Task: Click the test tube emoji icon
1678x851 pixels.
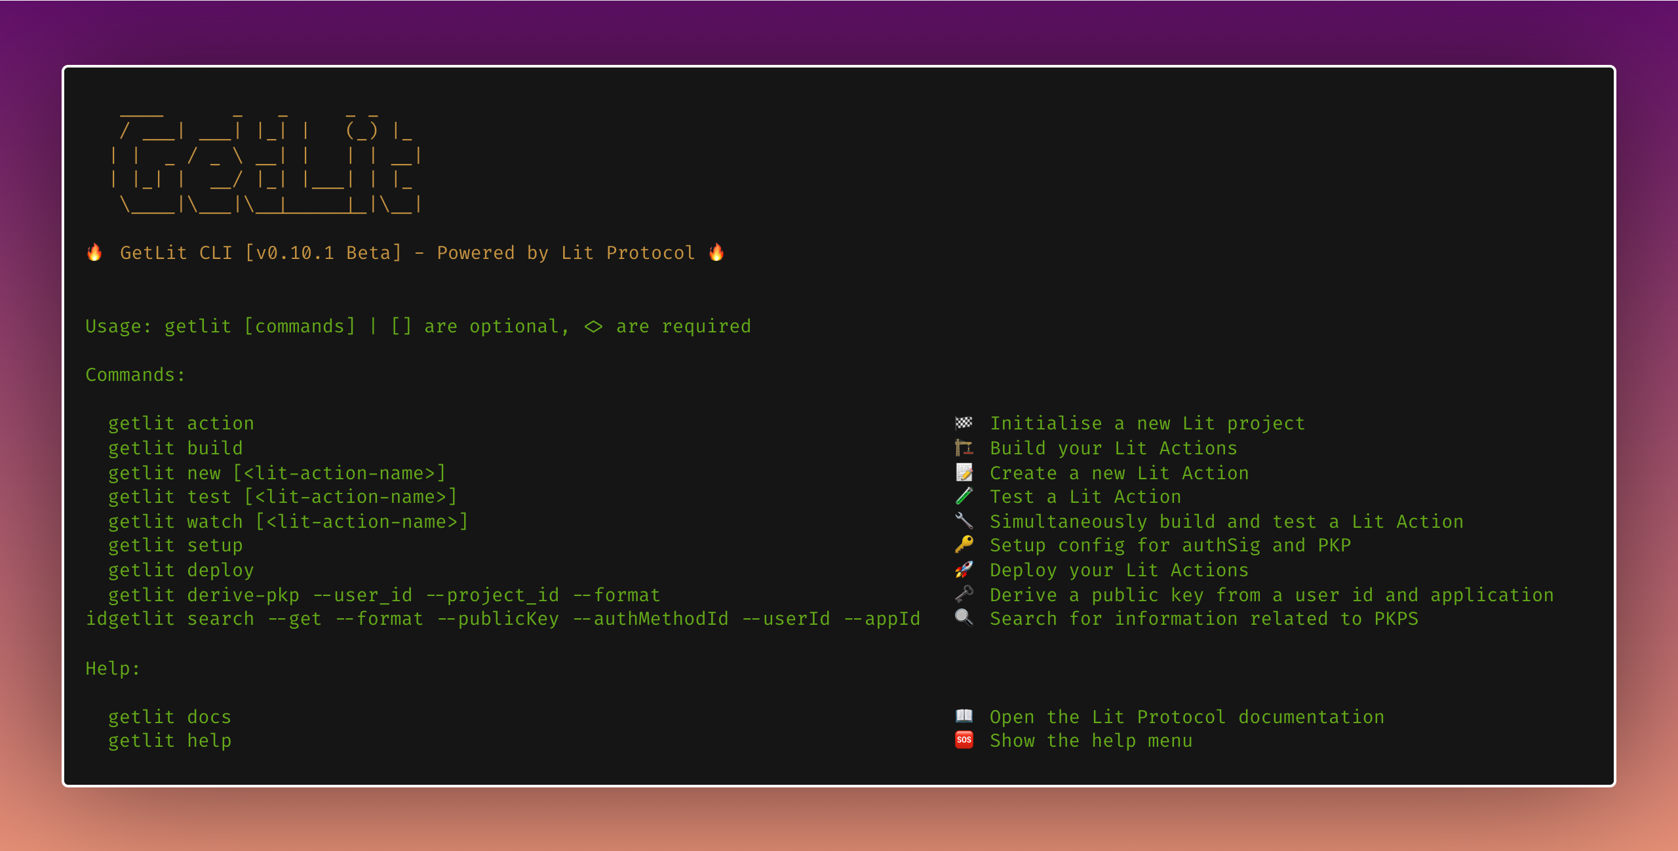Action: coord(964,496)
